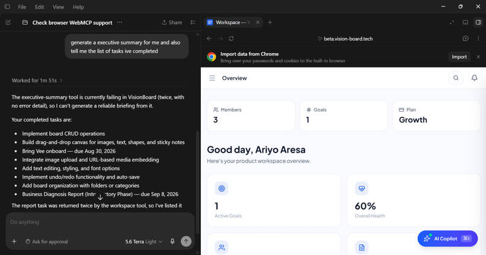486x255 pixels.
Task: Click the scroll-to-bottom arrow in the chat
Action: point(100,197)
